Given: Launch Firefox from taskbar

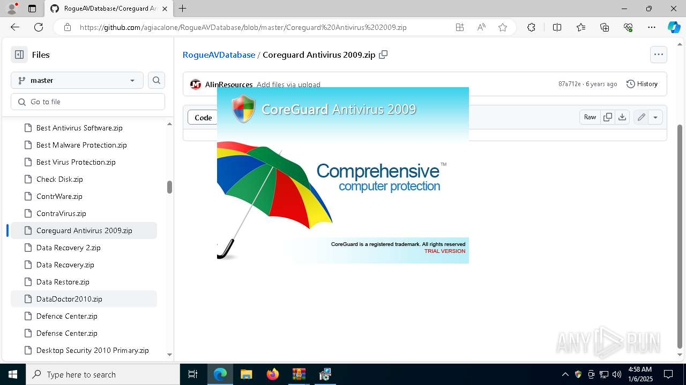Looking at the screenshot, I should [x=272, y=374].
